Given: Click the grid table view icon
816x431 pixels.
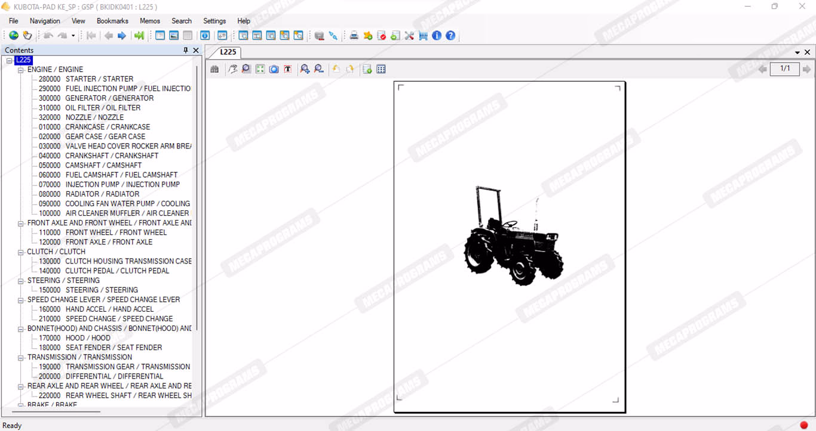Looking at the screenshot, I should tap(381, 69).
